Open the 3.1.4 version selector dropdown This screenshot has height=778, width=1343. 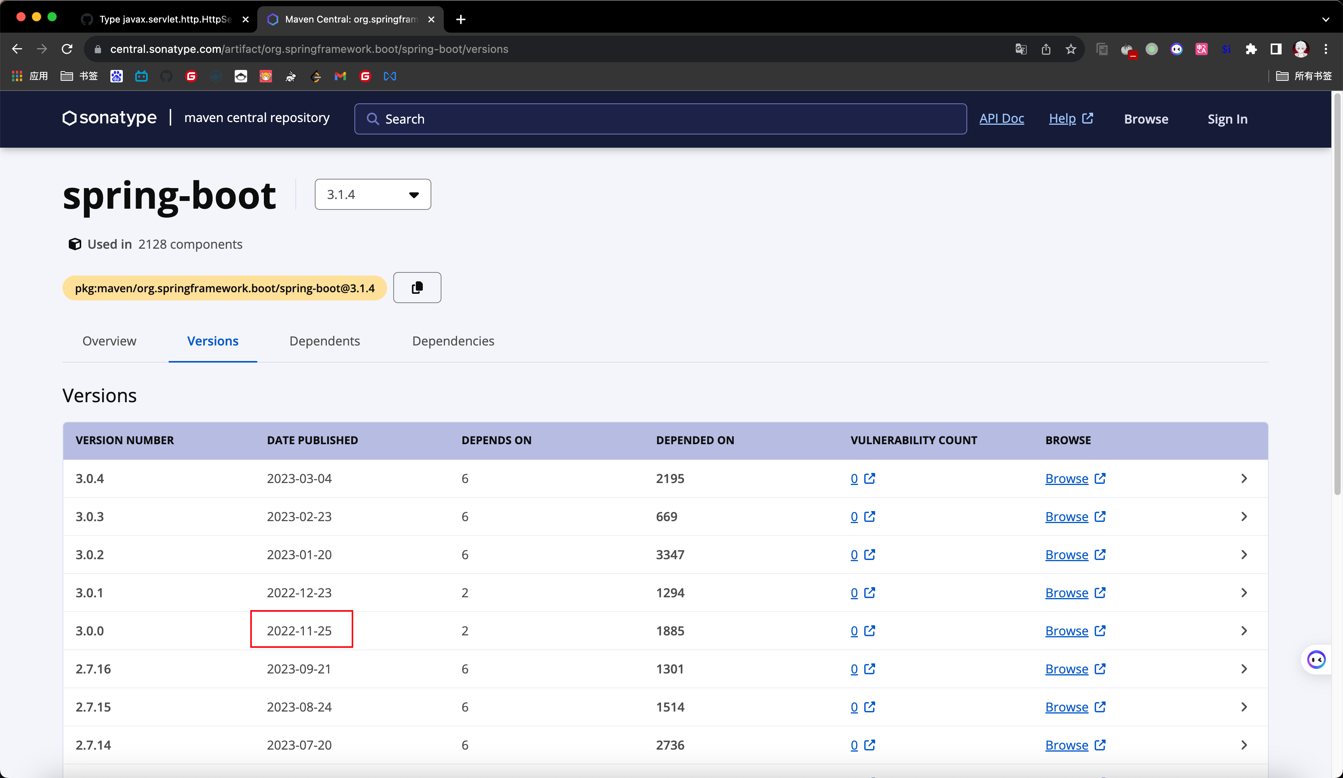[373, 194]
